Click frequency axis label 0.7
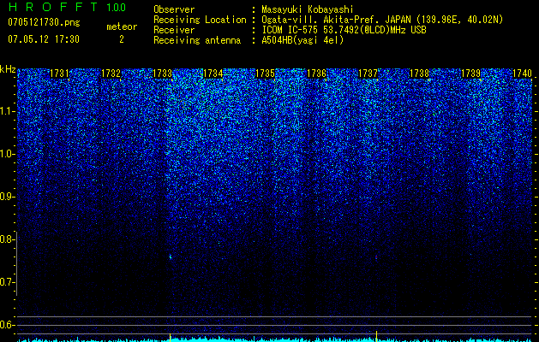 tap(6, 282)
